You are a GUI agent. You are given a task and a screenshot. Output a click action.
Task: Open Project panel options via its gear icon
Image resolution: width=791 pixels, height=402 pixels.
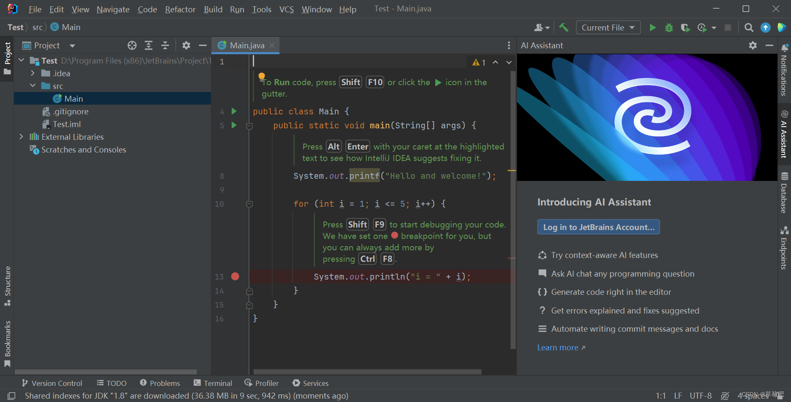pos(186,45)
